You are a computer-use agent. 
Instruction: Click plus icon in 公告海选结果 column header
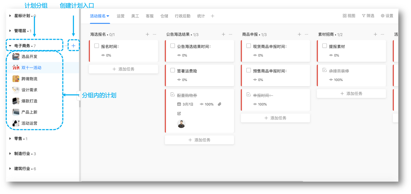pyautogui.click(x=223, y=34)
